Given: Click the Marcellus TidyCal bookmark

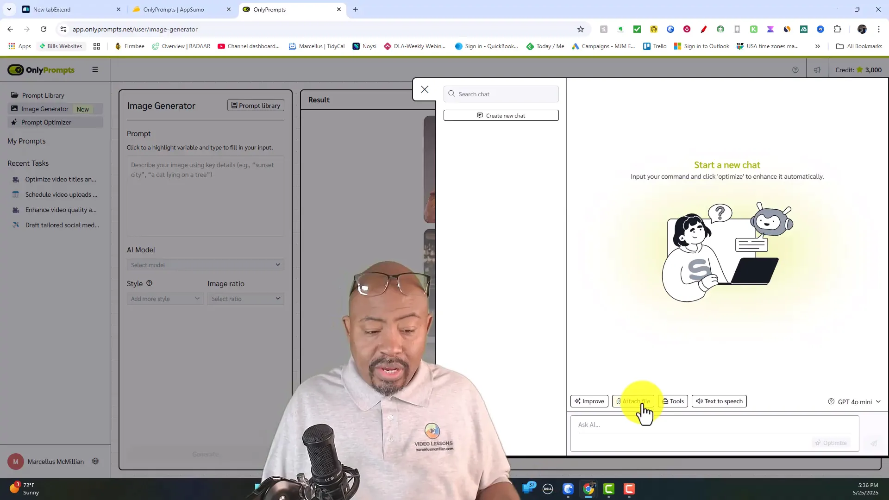Looking at the screenshot, I should (x=317, y=46).
